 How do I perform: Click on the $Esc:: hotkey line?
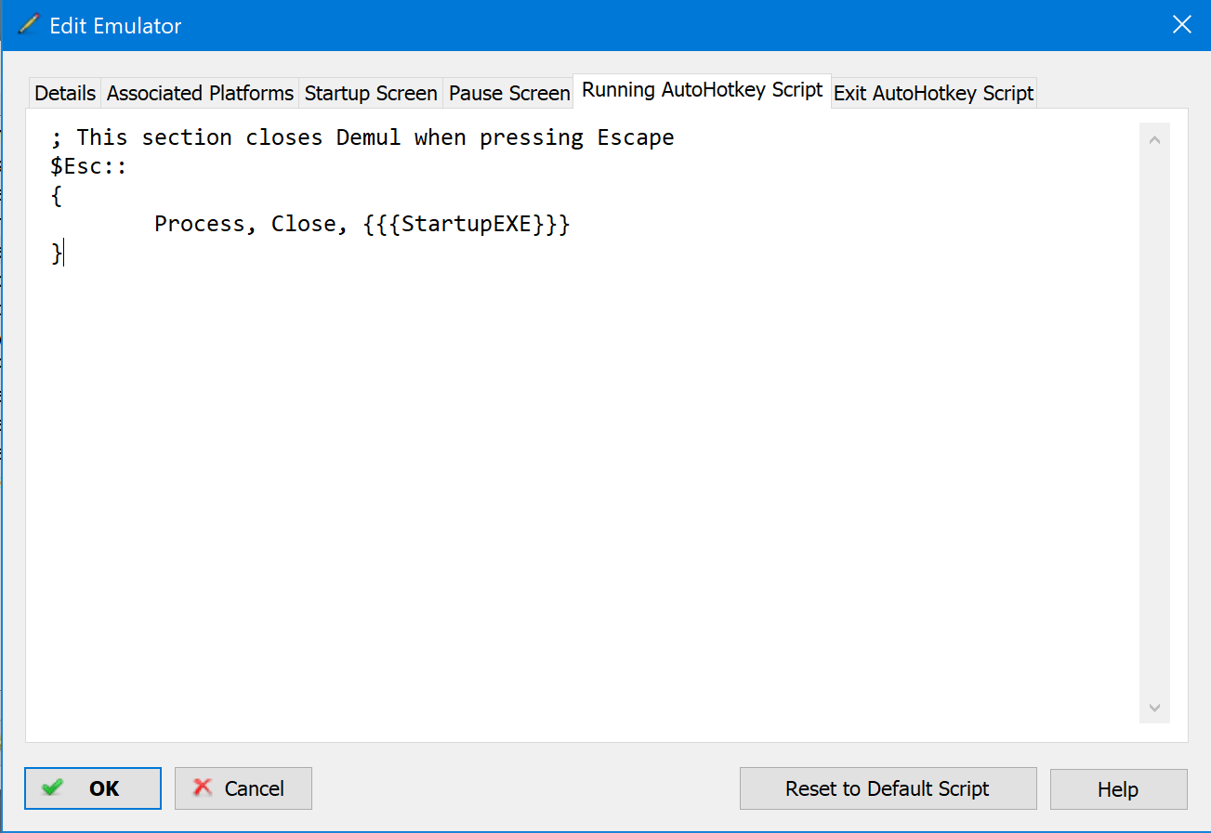point(89,166)
